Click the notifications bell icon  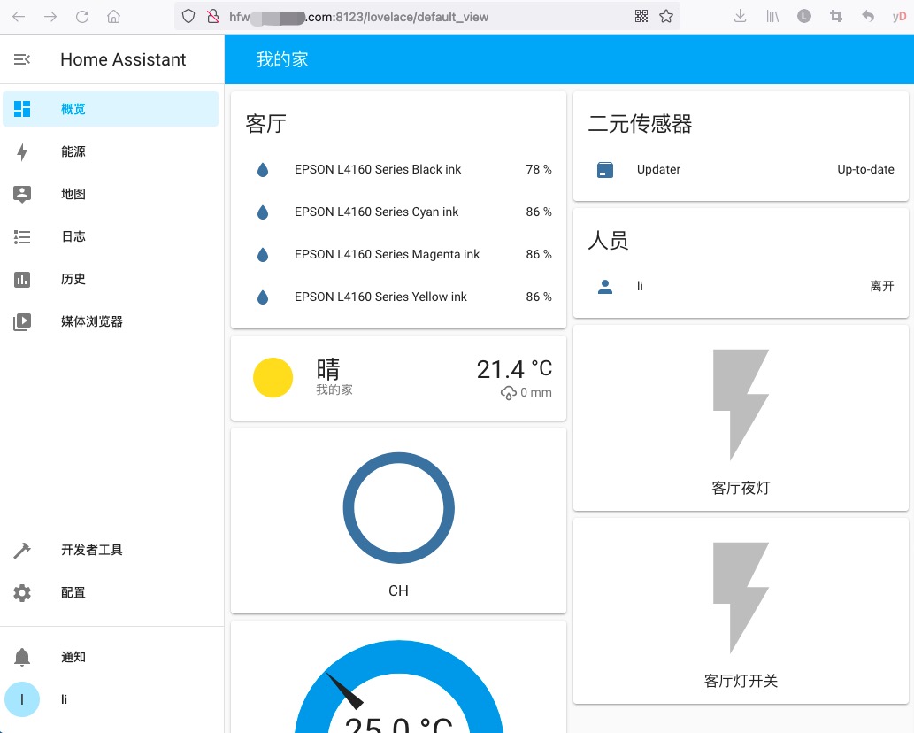pos(22,657)
